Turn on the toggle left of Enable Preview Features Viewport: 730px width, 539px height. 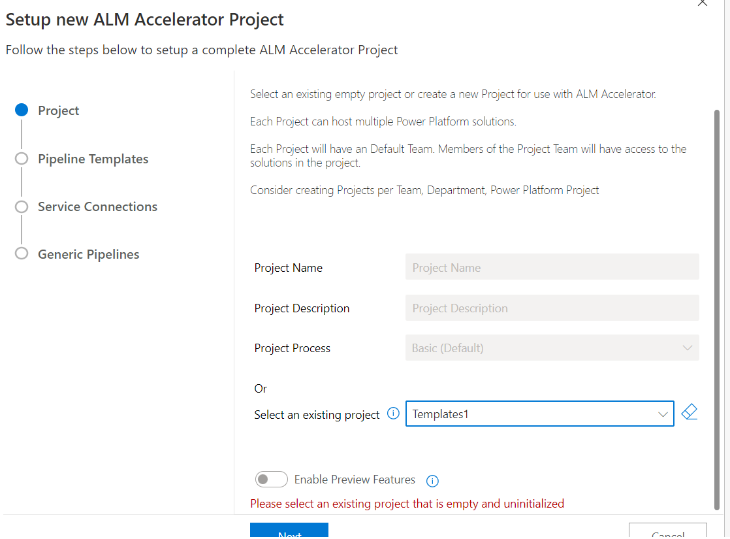click(271, 479)
